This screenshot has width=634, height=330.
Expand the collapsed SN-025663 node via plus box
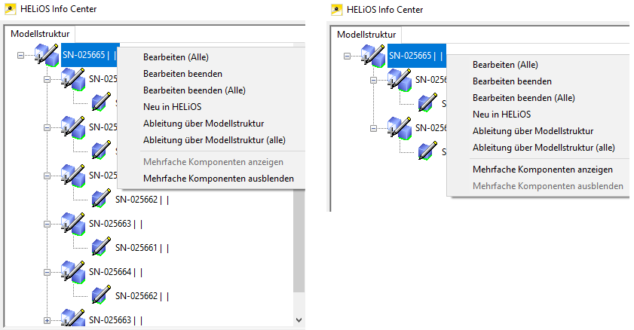pos(47,320)
